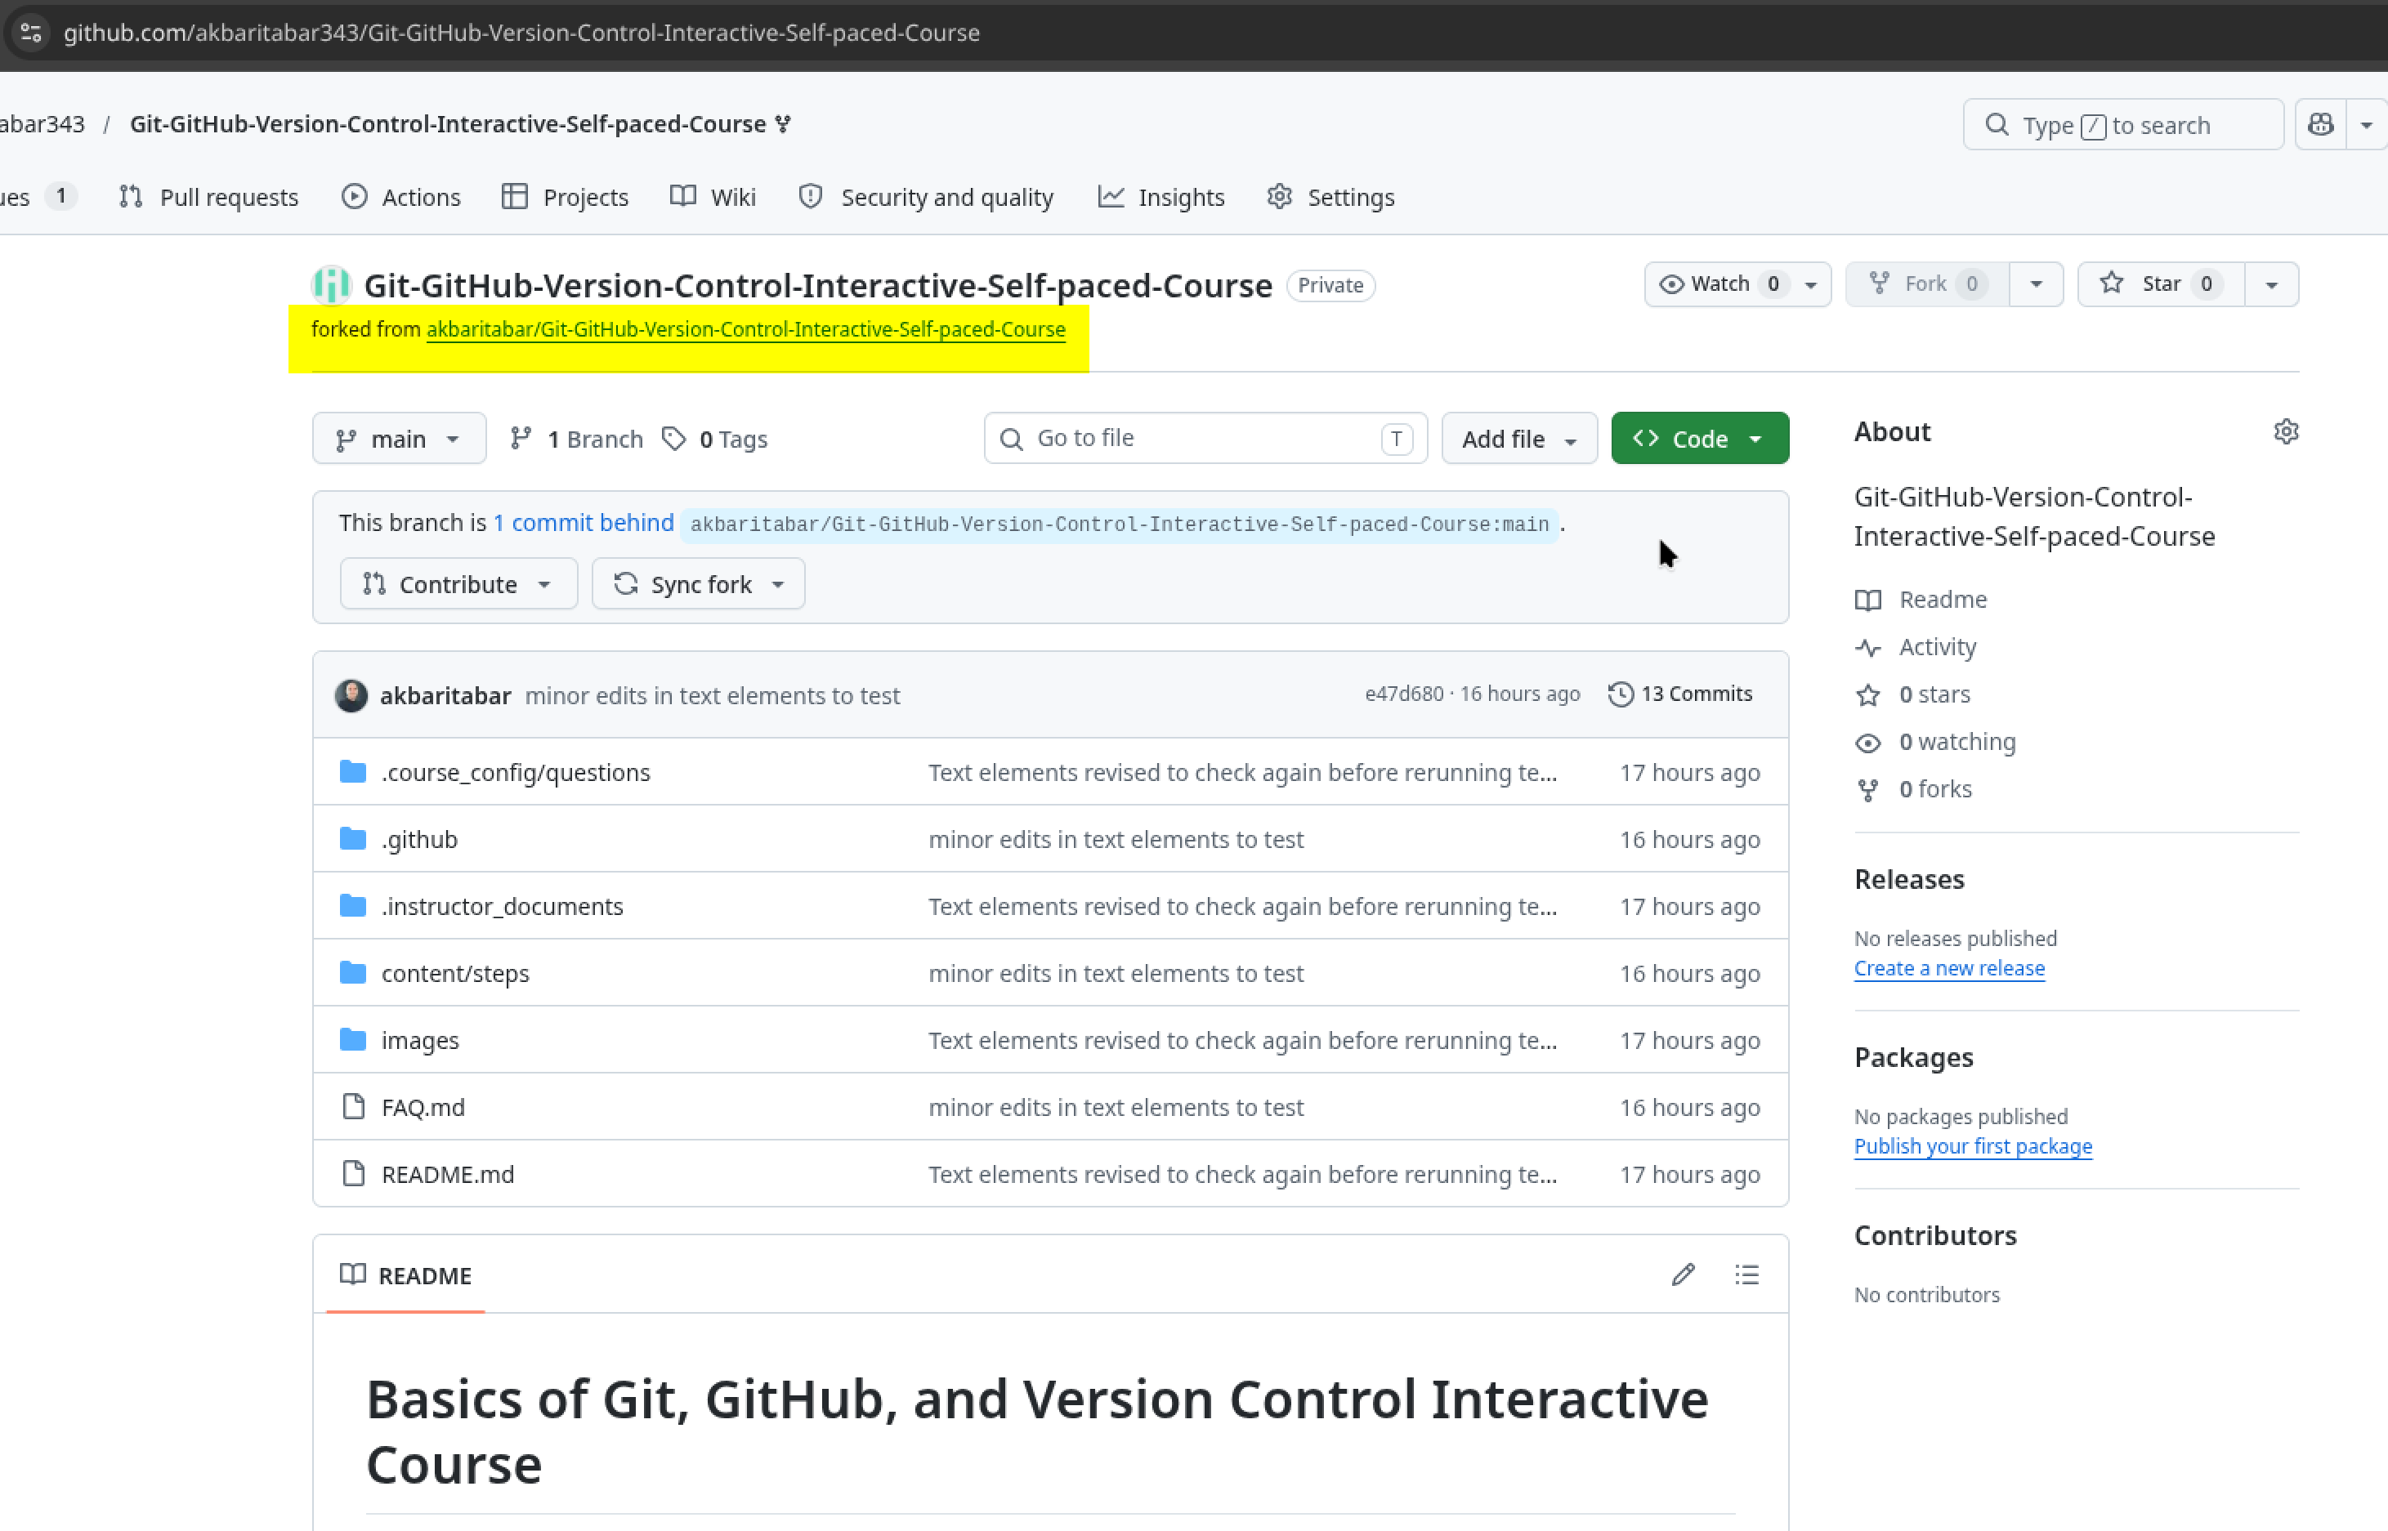Screen dimensions: 2388x1531
Task: Click the Packages heading link
Action: point(1913,1058)
